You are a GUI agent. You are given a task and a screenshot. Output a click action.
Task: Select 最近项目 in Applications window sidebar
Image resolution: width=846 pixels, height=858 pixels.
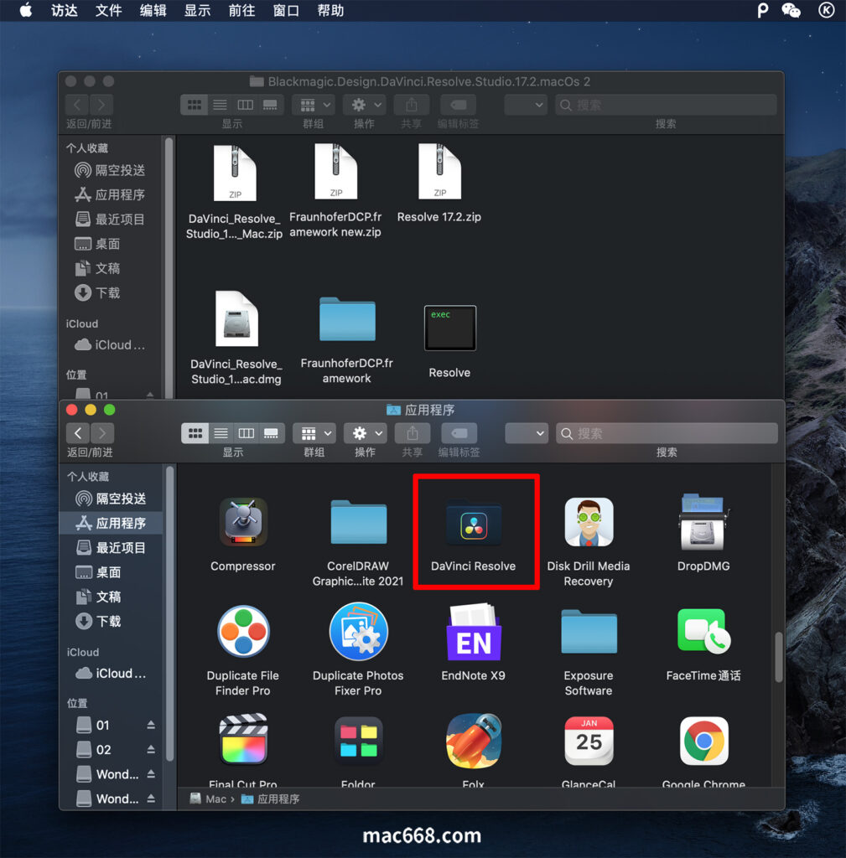pos(112,548)
